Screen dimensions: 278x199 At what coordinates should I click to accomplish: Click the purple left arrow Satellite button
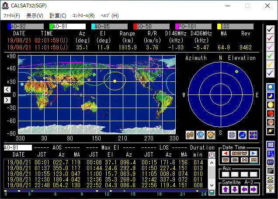[244, 190]
